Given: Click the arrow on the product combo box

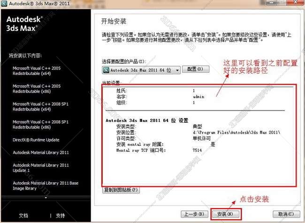Looking at the screenshot, I should point(177,70).
